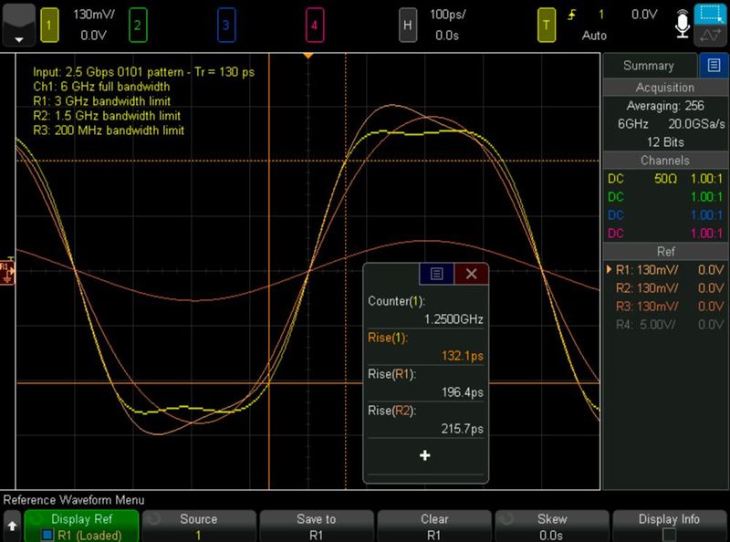The height and width of the screenshot is (542, 730).
Task: Select the R2: 130mV/ reference row
Action: click(665, 287)
